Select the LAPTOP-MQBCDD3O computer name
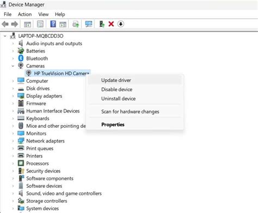 coord(41,36)
